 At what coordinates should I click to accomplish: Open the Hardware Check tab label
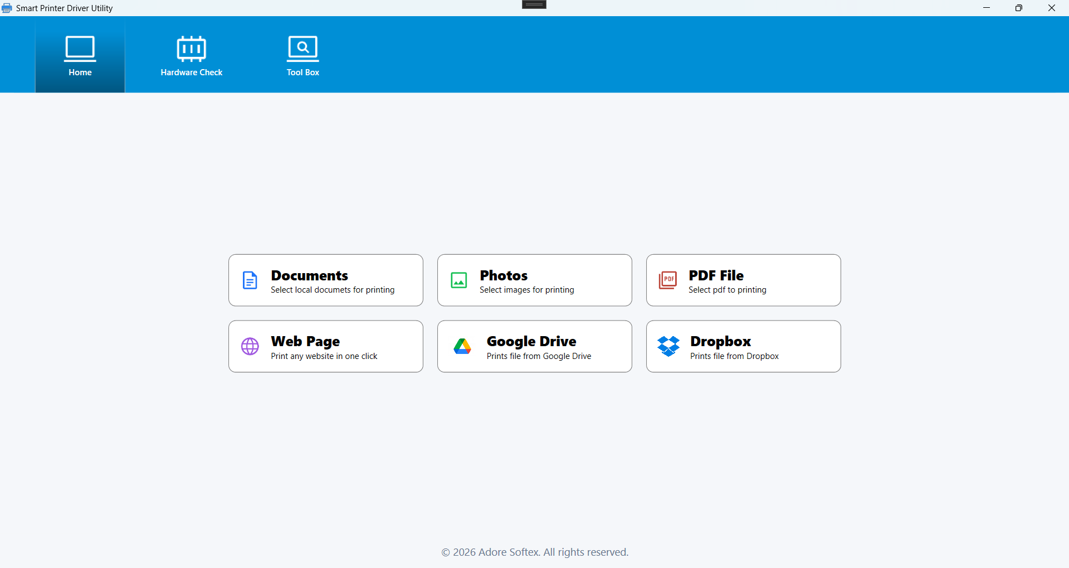192,72
